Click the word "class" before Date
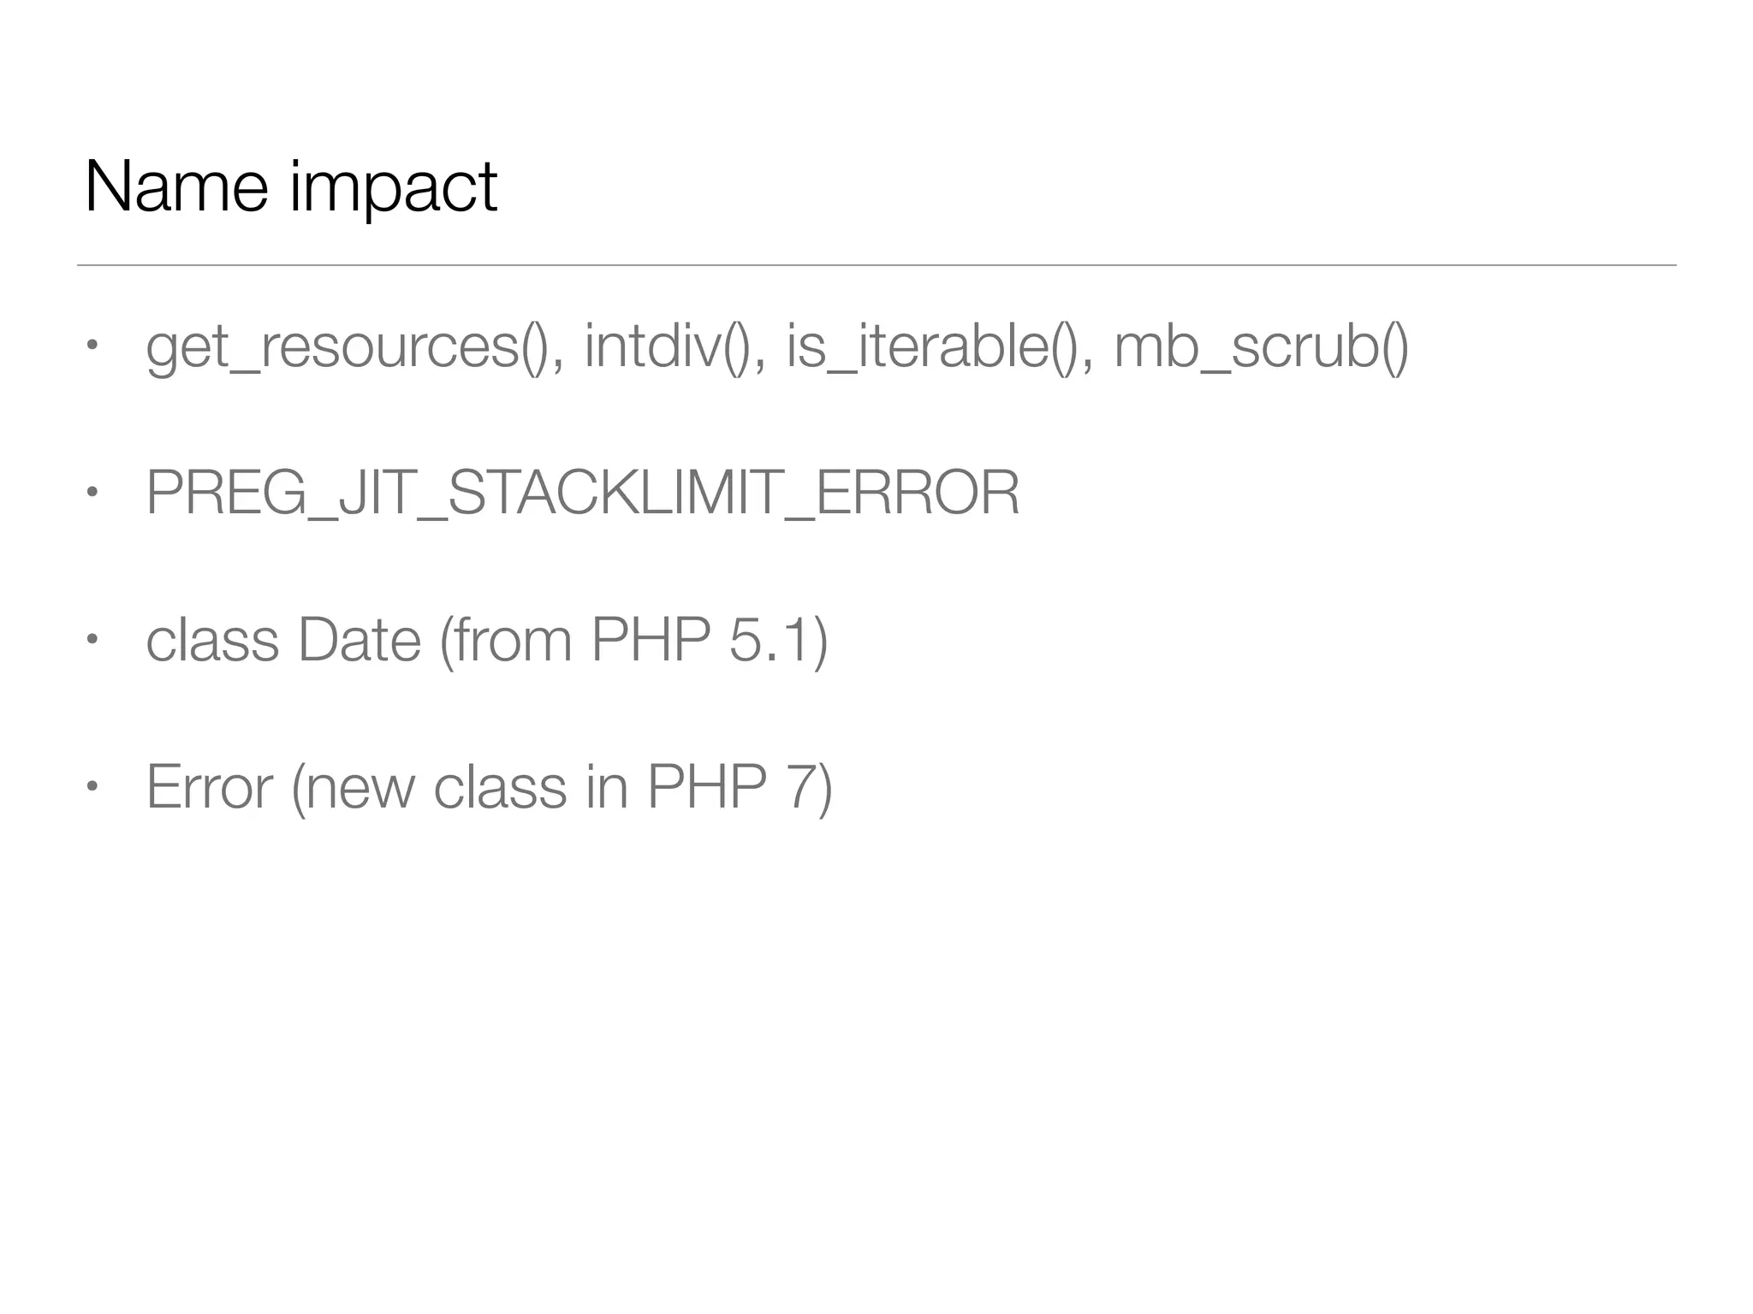 click(212, 640)
